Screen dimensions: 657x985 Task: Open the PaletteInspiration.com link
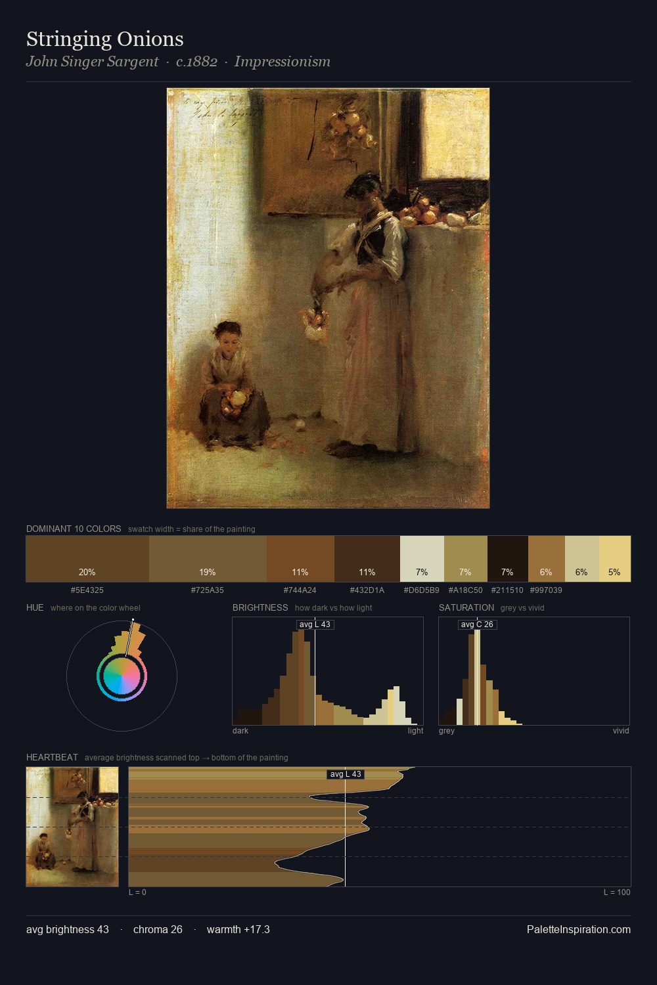coord(579,930)
